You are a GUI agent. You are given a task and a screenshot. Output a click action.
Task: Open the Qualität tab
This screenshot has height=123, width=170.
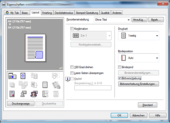coord(105,13)
